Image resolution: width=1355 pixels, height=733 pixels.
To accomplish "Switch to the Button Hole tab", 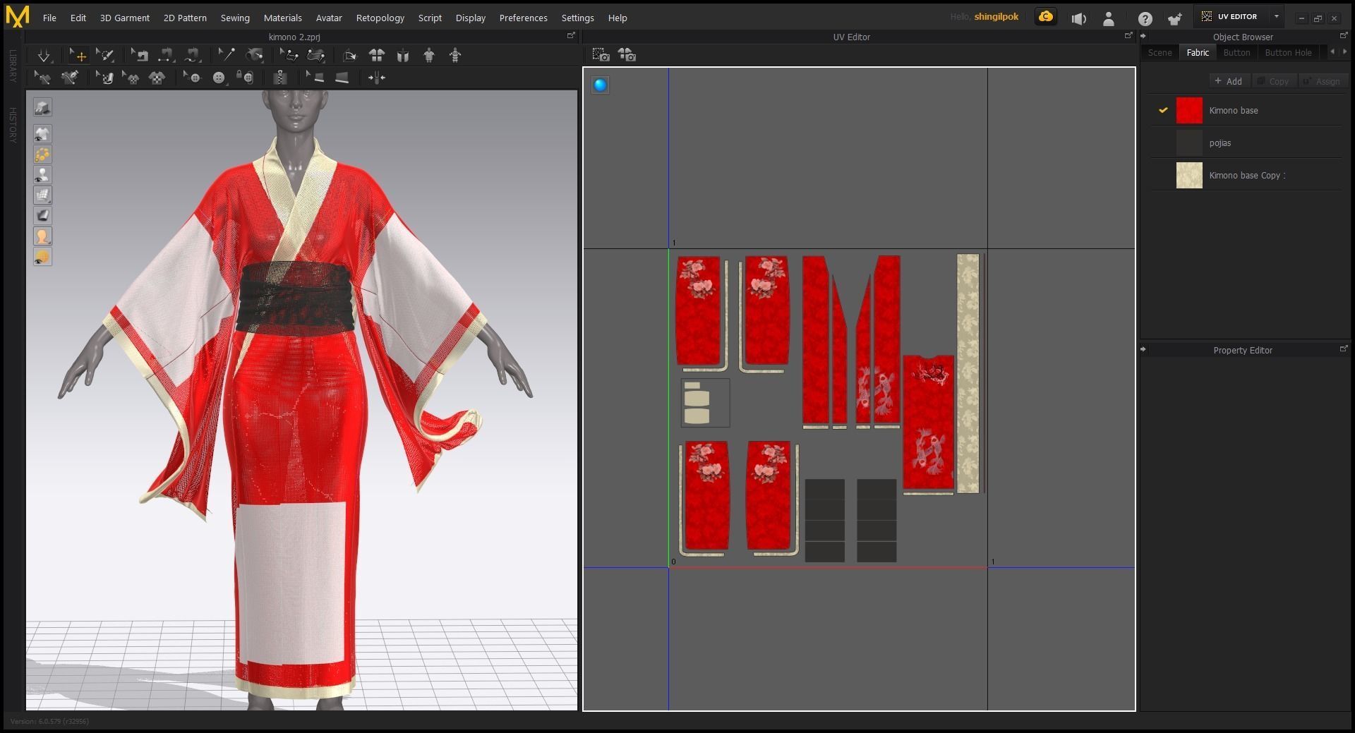I will tap(1288, 52).
